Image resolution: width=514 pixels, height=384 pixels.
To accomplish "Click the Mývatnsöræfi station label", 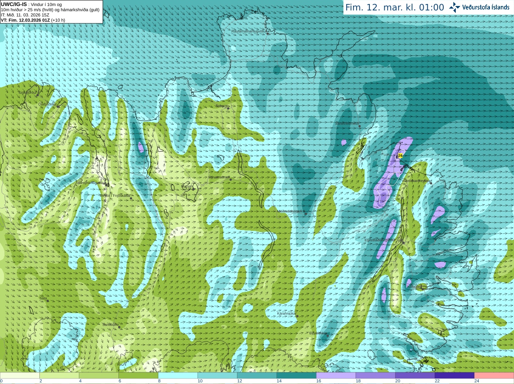I will pyautogui.click(x=219, y=177).
